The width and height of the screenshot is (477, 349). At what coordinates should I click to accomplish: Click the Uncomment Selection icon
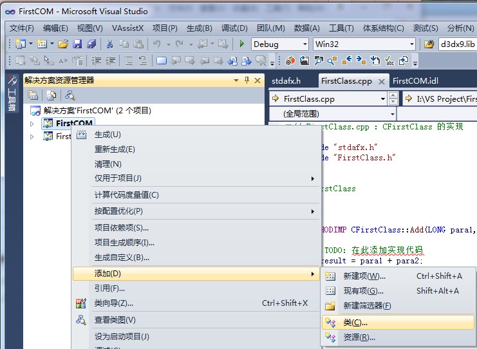[x=143, y=61]
